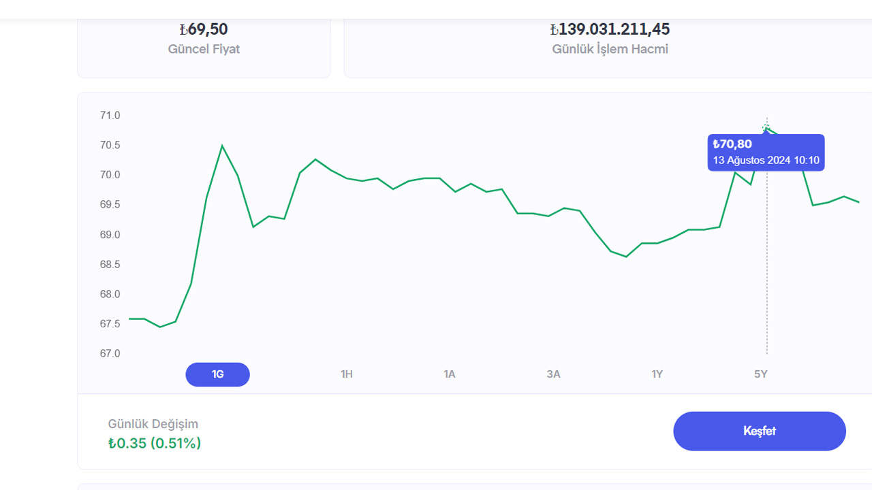Viewport: 872px width, 490px height.
Task: Click the ₺139.031.211,45 volume figure
Action: 610,29
